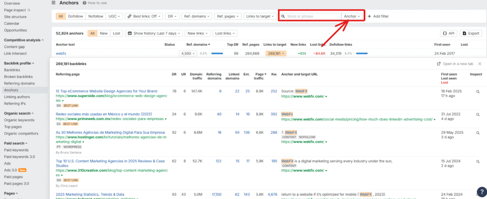Screen dimensions: 487x199
Task: Click Add filter plus button
Action: 378,16
